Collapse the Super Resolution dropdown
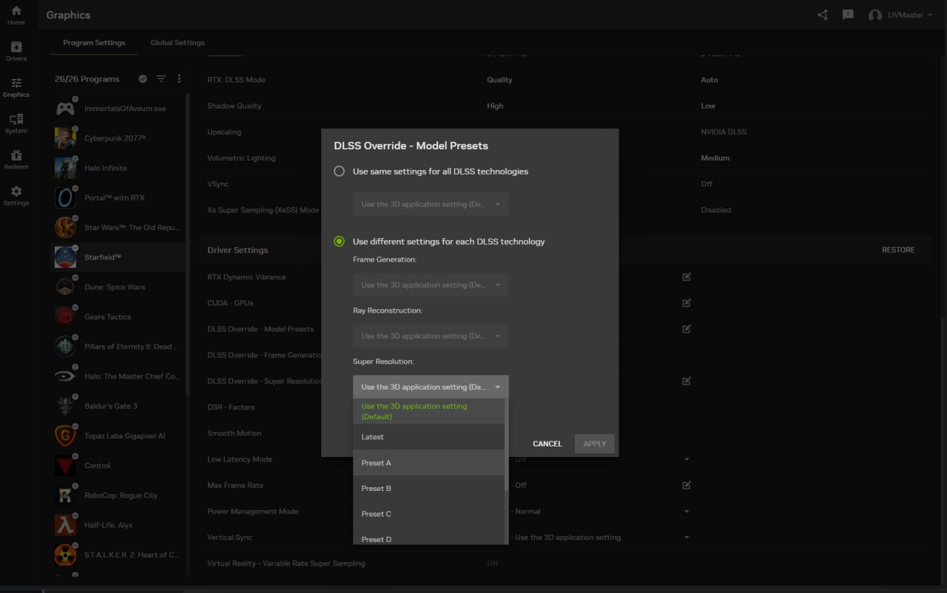This screenshot has width=947, height=593. click(x=431, y=387)
